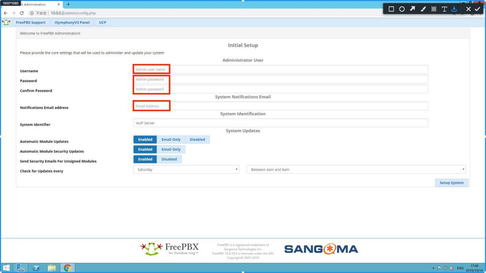Choose the arrow drawing tool
This screenshot has width=486, height=273.
(x=413, y=9)
